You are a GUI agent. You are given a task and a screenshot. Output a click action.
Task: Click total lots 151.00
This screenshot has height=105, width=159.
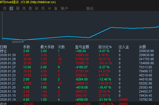click(x=28, y=104)
